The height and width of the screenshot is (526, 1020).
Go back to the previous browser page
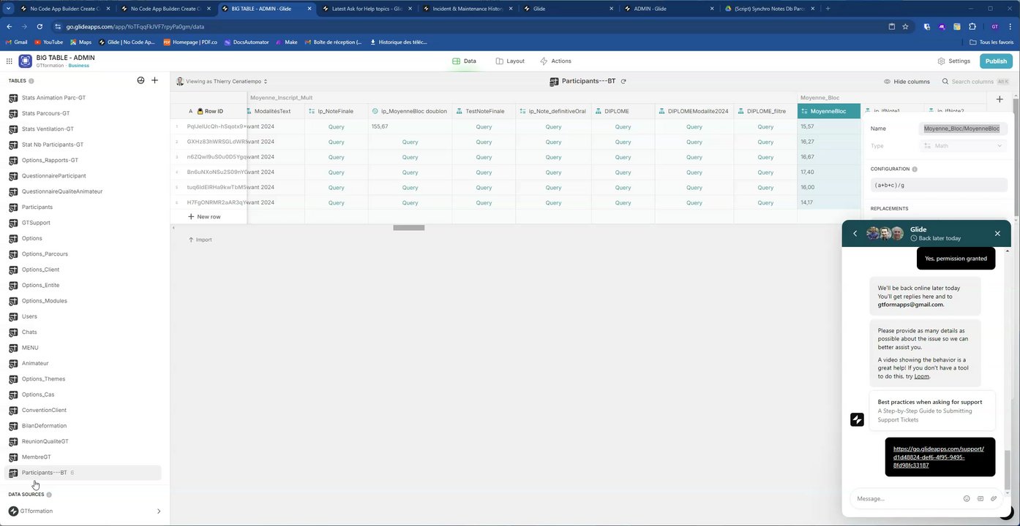tap(10, 26)
